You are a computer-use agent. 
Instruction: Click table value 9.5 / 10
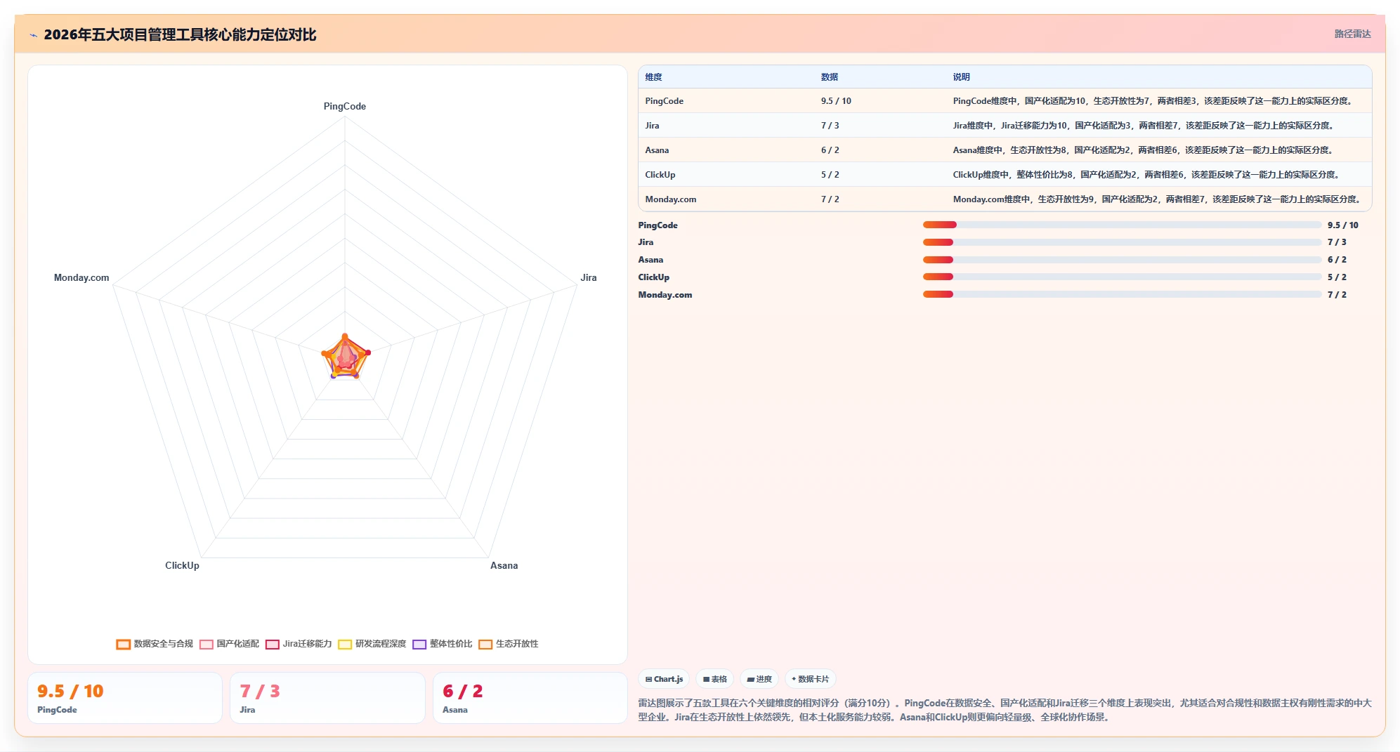coord(836,101)
